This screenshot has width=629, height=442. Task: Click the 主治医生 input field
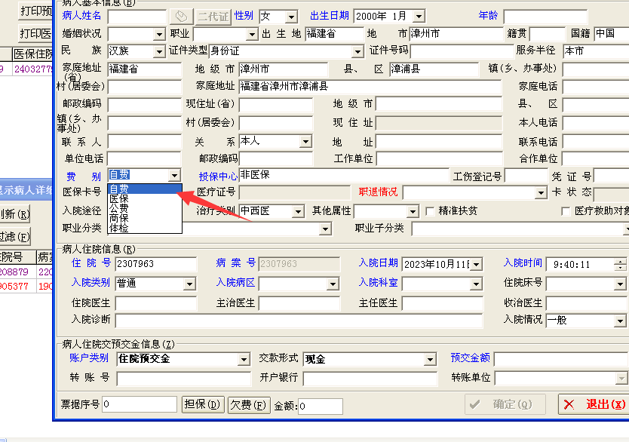pyautogui.click(x=299, y=303)
